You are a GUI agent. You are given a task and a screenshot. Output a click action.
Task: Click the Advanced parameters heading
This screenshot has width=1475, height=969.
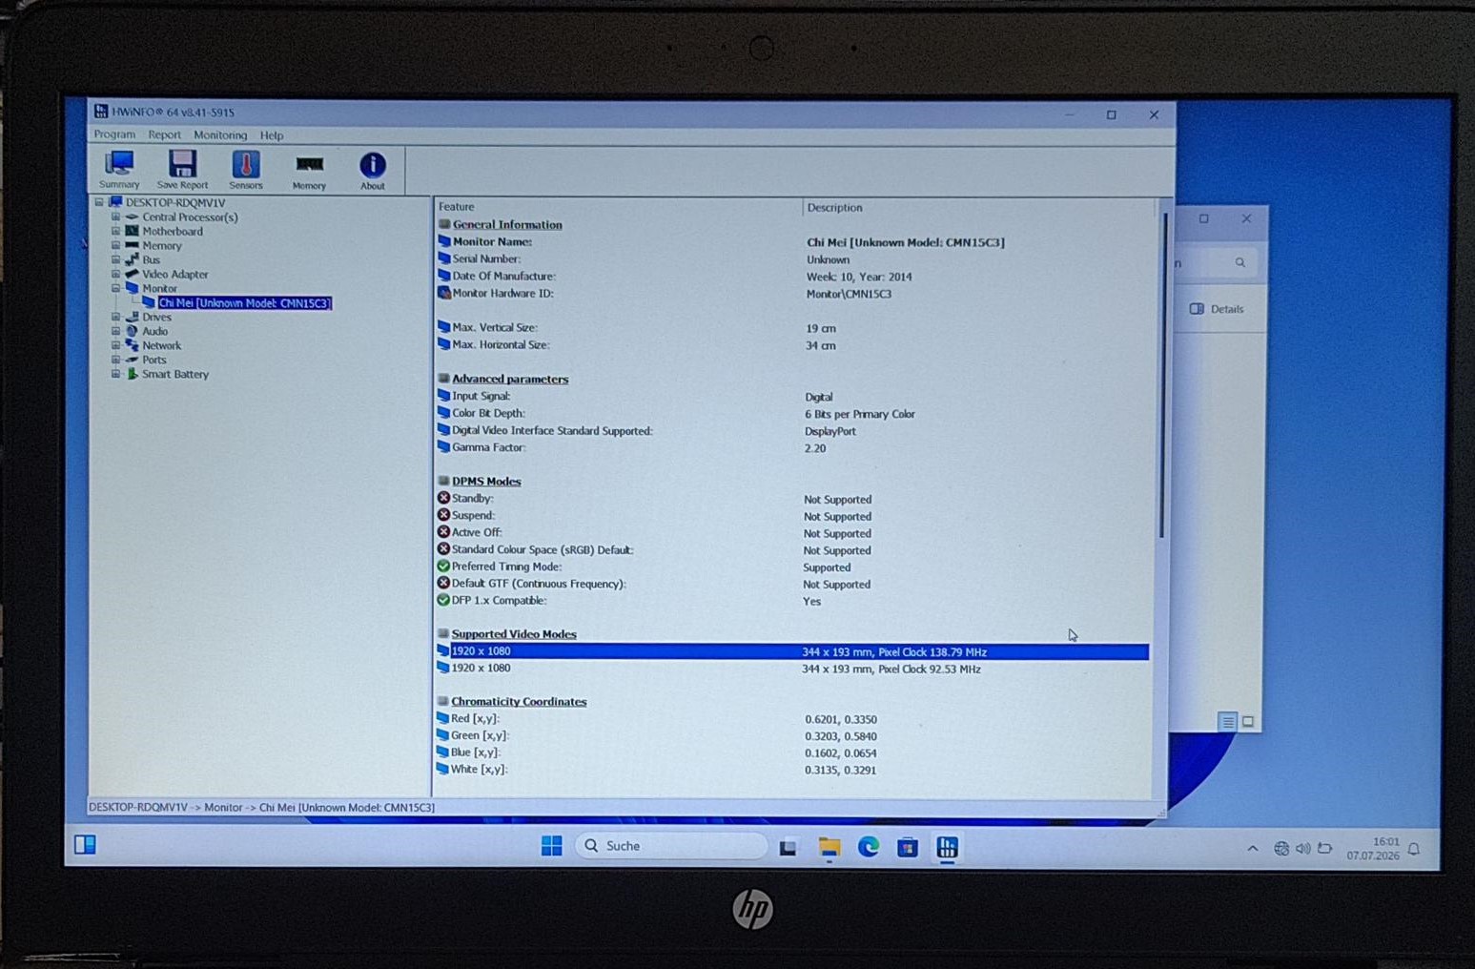510,379
